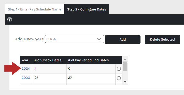Click the Year column header

tap(25, 60)
